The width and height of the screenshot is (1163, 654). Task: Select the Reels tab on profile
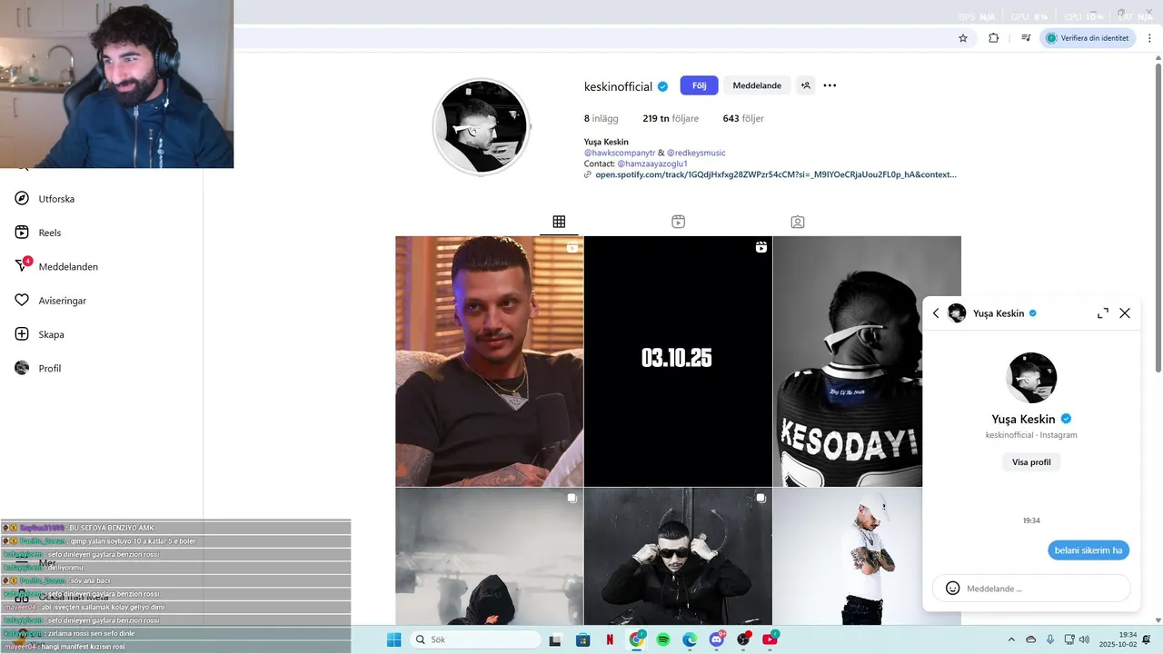pyautogui.click(x=678, y=222)
